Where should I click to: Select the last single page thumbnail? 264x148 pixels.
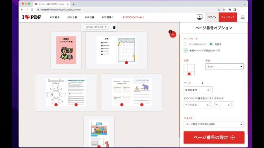99,132
